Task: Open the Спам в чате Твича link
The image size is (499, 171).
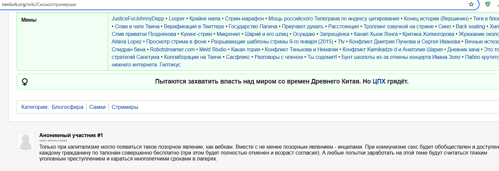Action: [x=137, y=27]
